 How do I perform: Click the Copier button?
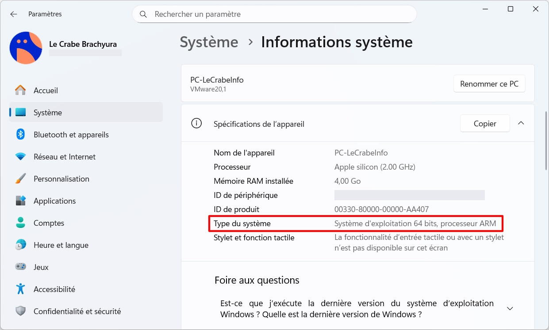tap(485, 124)
